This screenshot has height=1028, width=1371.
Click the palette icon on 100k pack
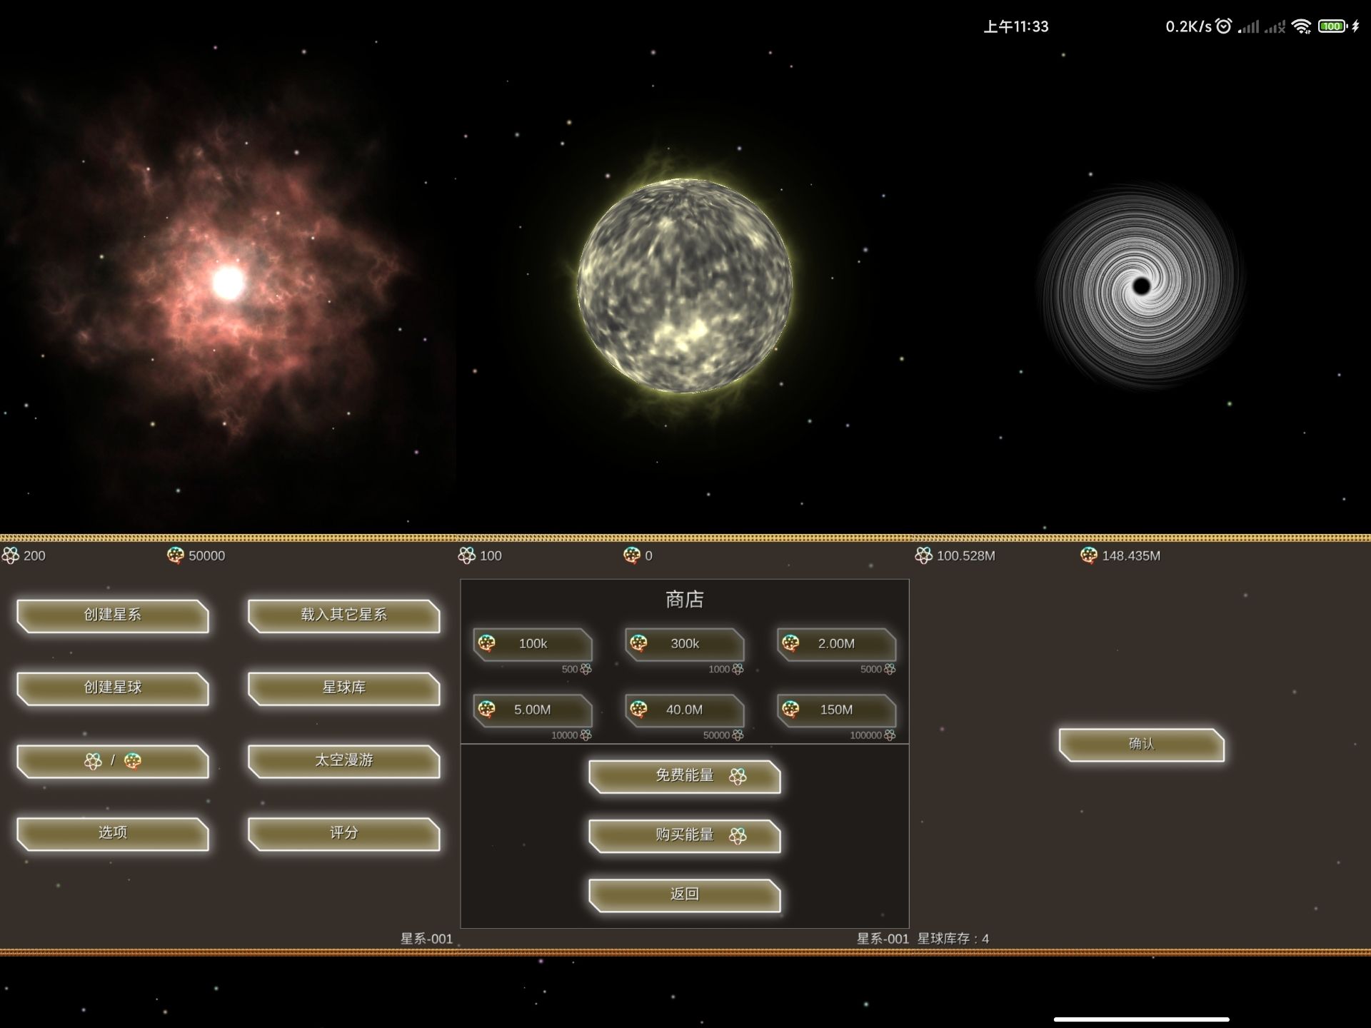(x=487, y=643)
